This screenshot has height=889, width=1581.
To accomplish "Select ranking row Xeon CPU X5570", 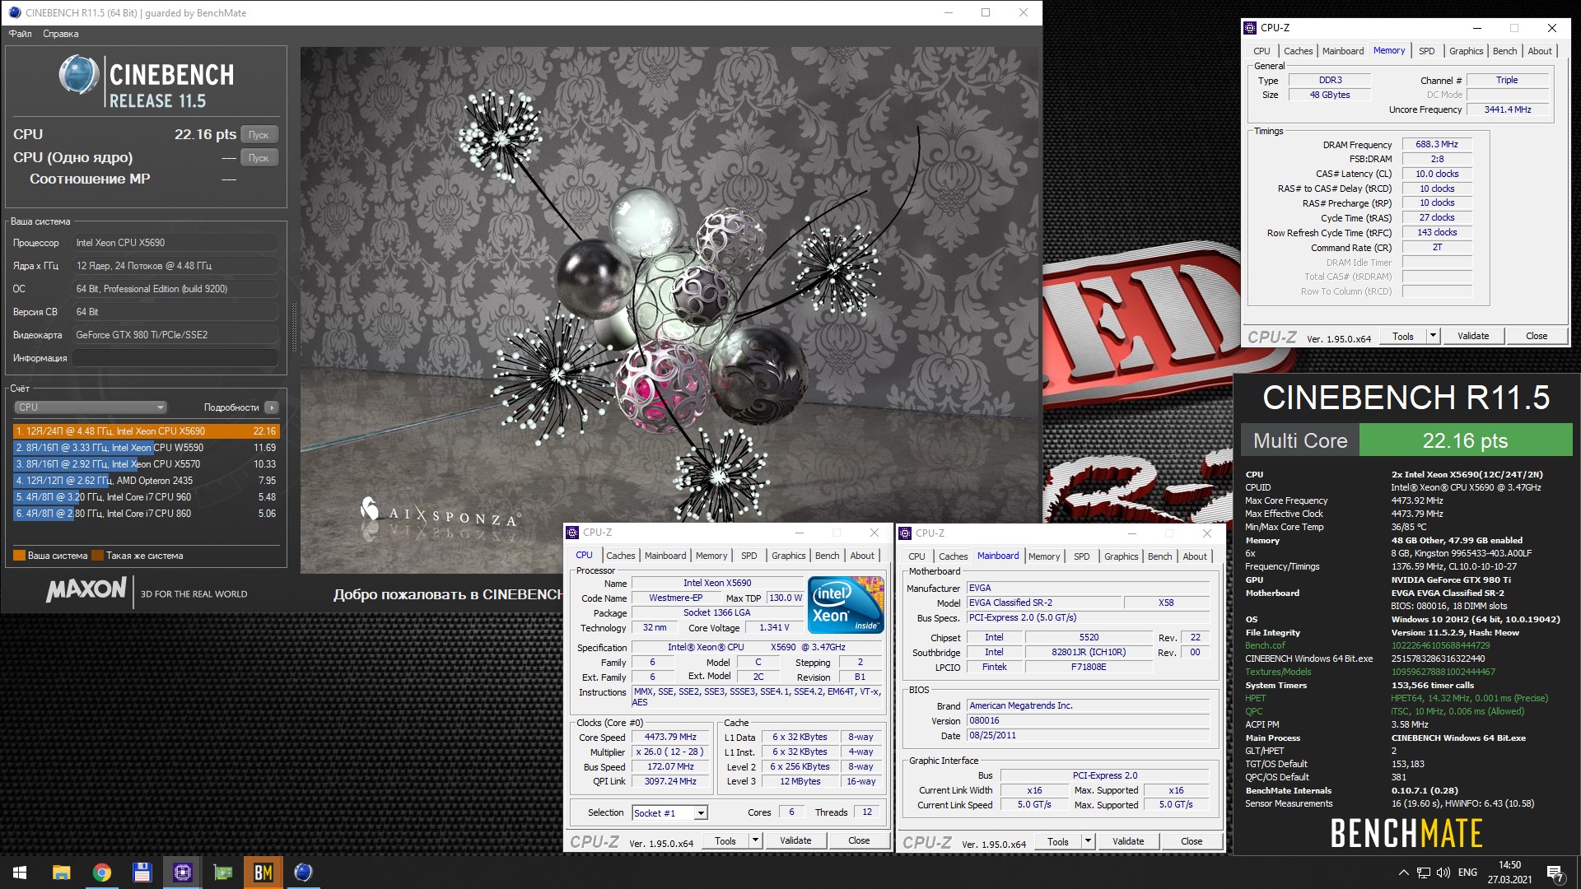I will point(146,464).
